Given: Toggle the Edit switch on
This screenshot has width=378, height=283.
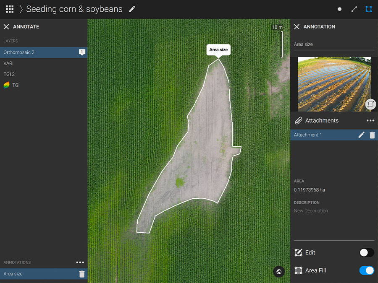Looking at the screenshot, I should coord(367,253).
